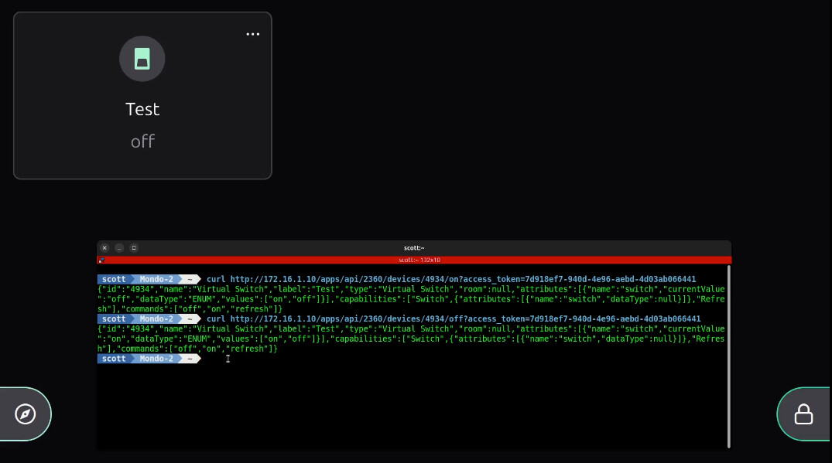Click the "off" status text on tile
The height and width of the screenshot is (463, 832).
[x=142, y=141]
